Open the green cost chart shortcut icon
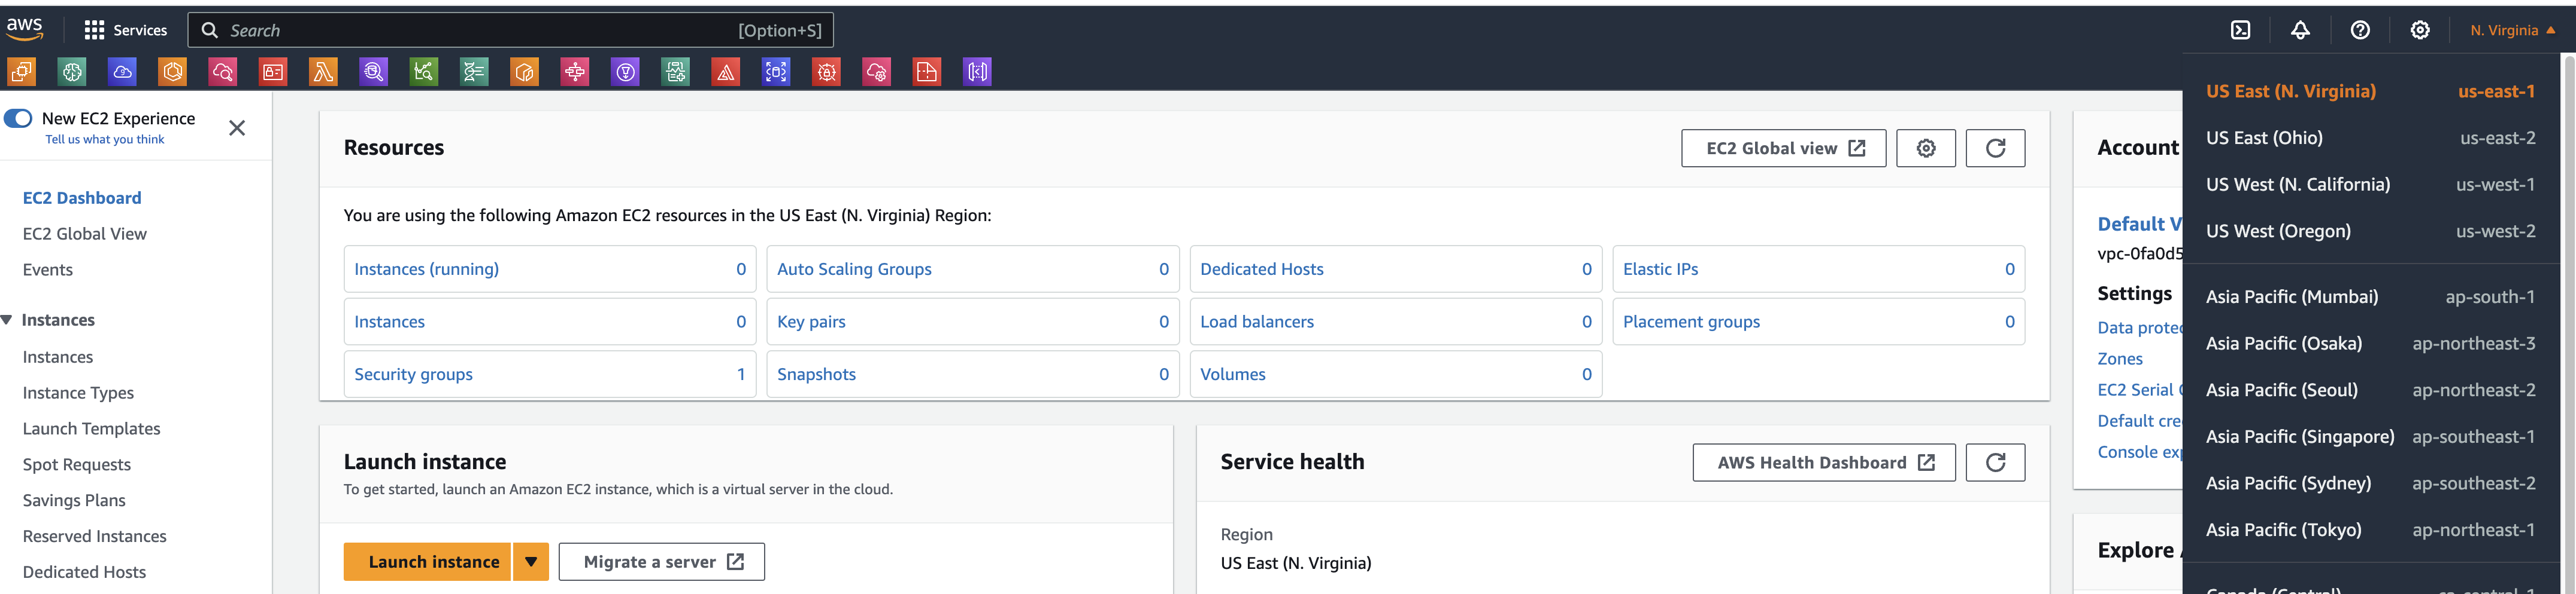Image resolution: width=2576 pixels, height=594 pixels. [424, 72]
